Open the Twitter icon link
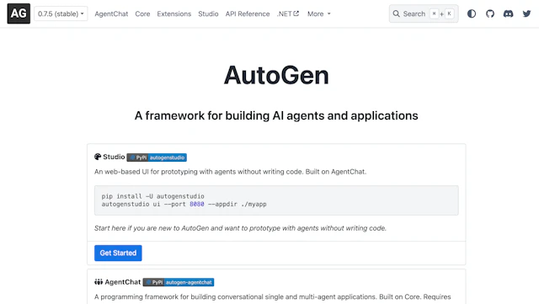 point(526,13)
